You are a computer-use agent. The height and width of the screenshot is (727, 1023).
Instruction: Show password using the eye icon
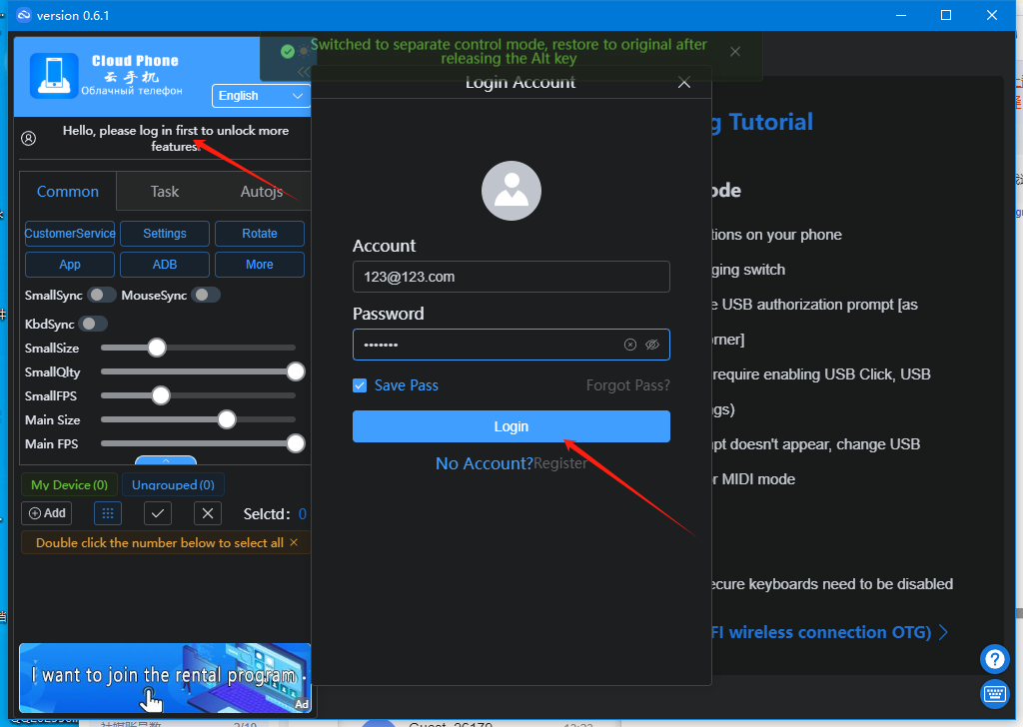tap(652, 345)
